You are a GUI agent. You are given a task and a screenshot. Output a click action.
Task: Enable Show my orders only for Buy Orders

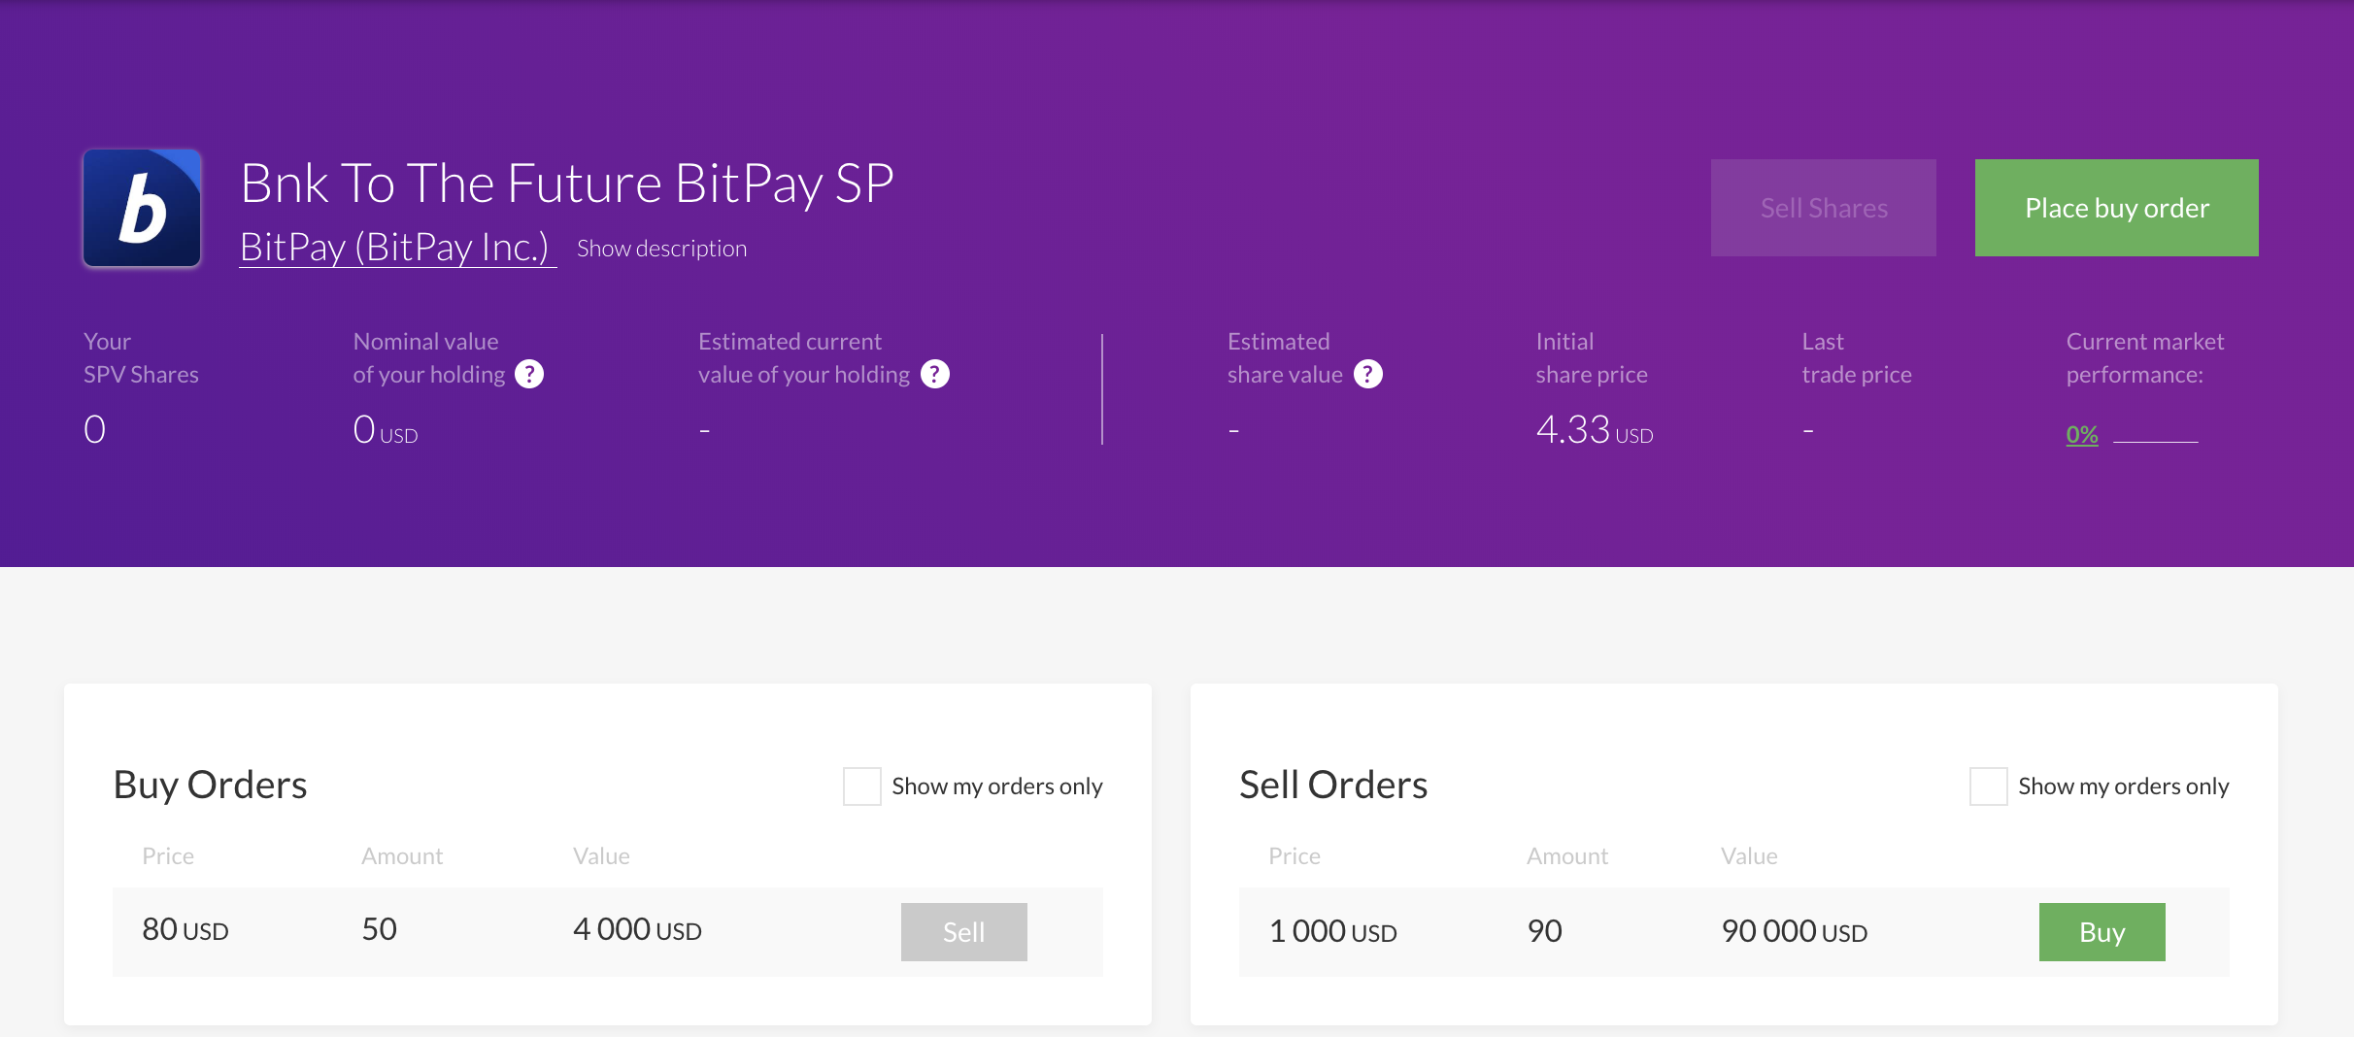tap(861, 786)
